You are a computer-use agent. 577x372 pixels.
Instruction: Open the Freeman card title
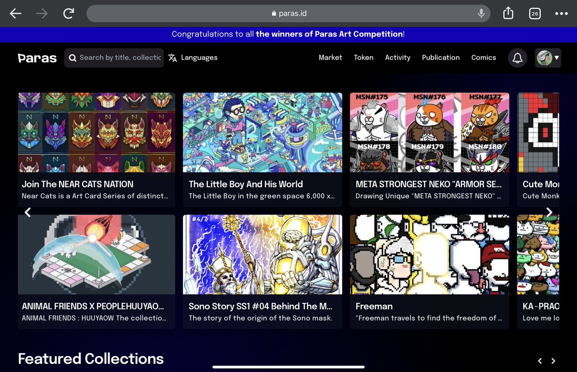point(374,306)
